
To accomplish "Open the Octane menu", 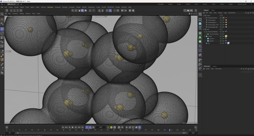I will 118,7.
